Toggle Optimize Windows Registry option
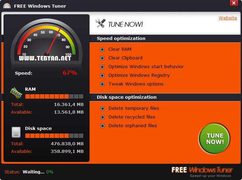This screenshot has width=242, height=180. (x=102, y=75)
